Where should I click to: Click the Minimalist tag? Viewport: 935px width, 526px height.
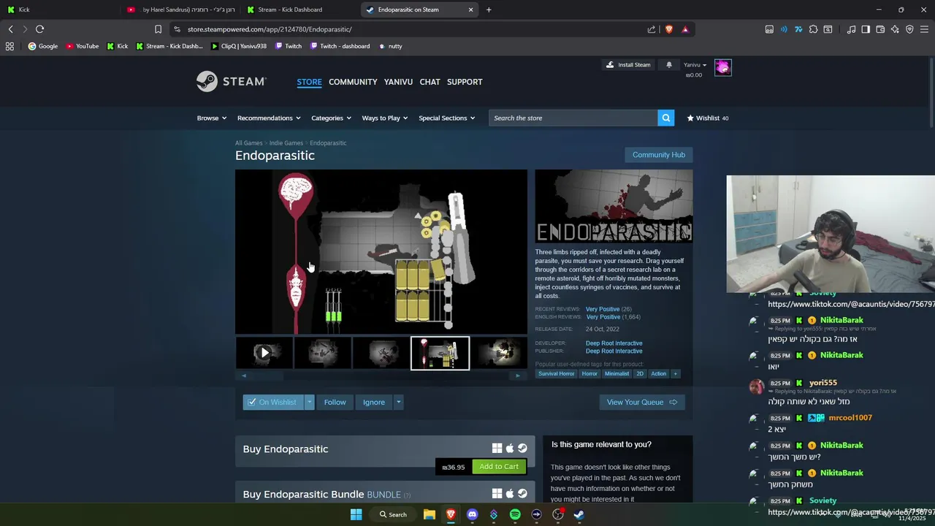coord(617,373)
